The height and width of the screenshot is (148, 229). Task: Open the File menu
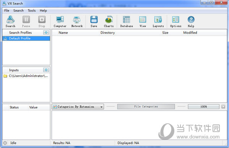point(7,11)
